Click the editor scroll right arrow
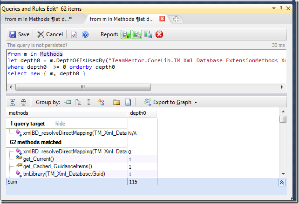The image size is (299, 204). (x=282, y=87)
